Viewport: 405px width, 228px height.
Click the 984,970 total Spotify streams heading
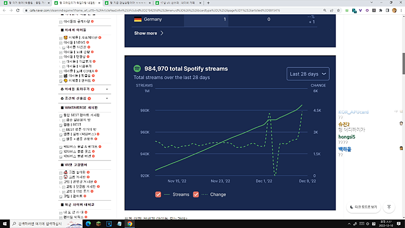pos(186,69)
